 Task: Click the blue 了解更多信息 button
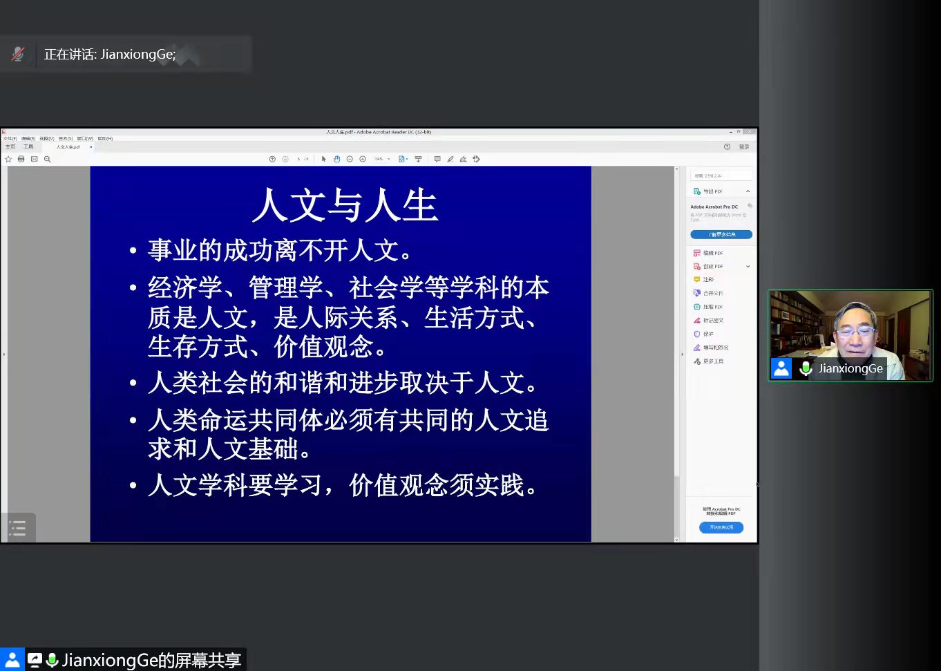721,235
